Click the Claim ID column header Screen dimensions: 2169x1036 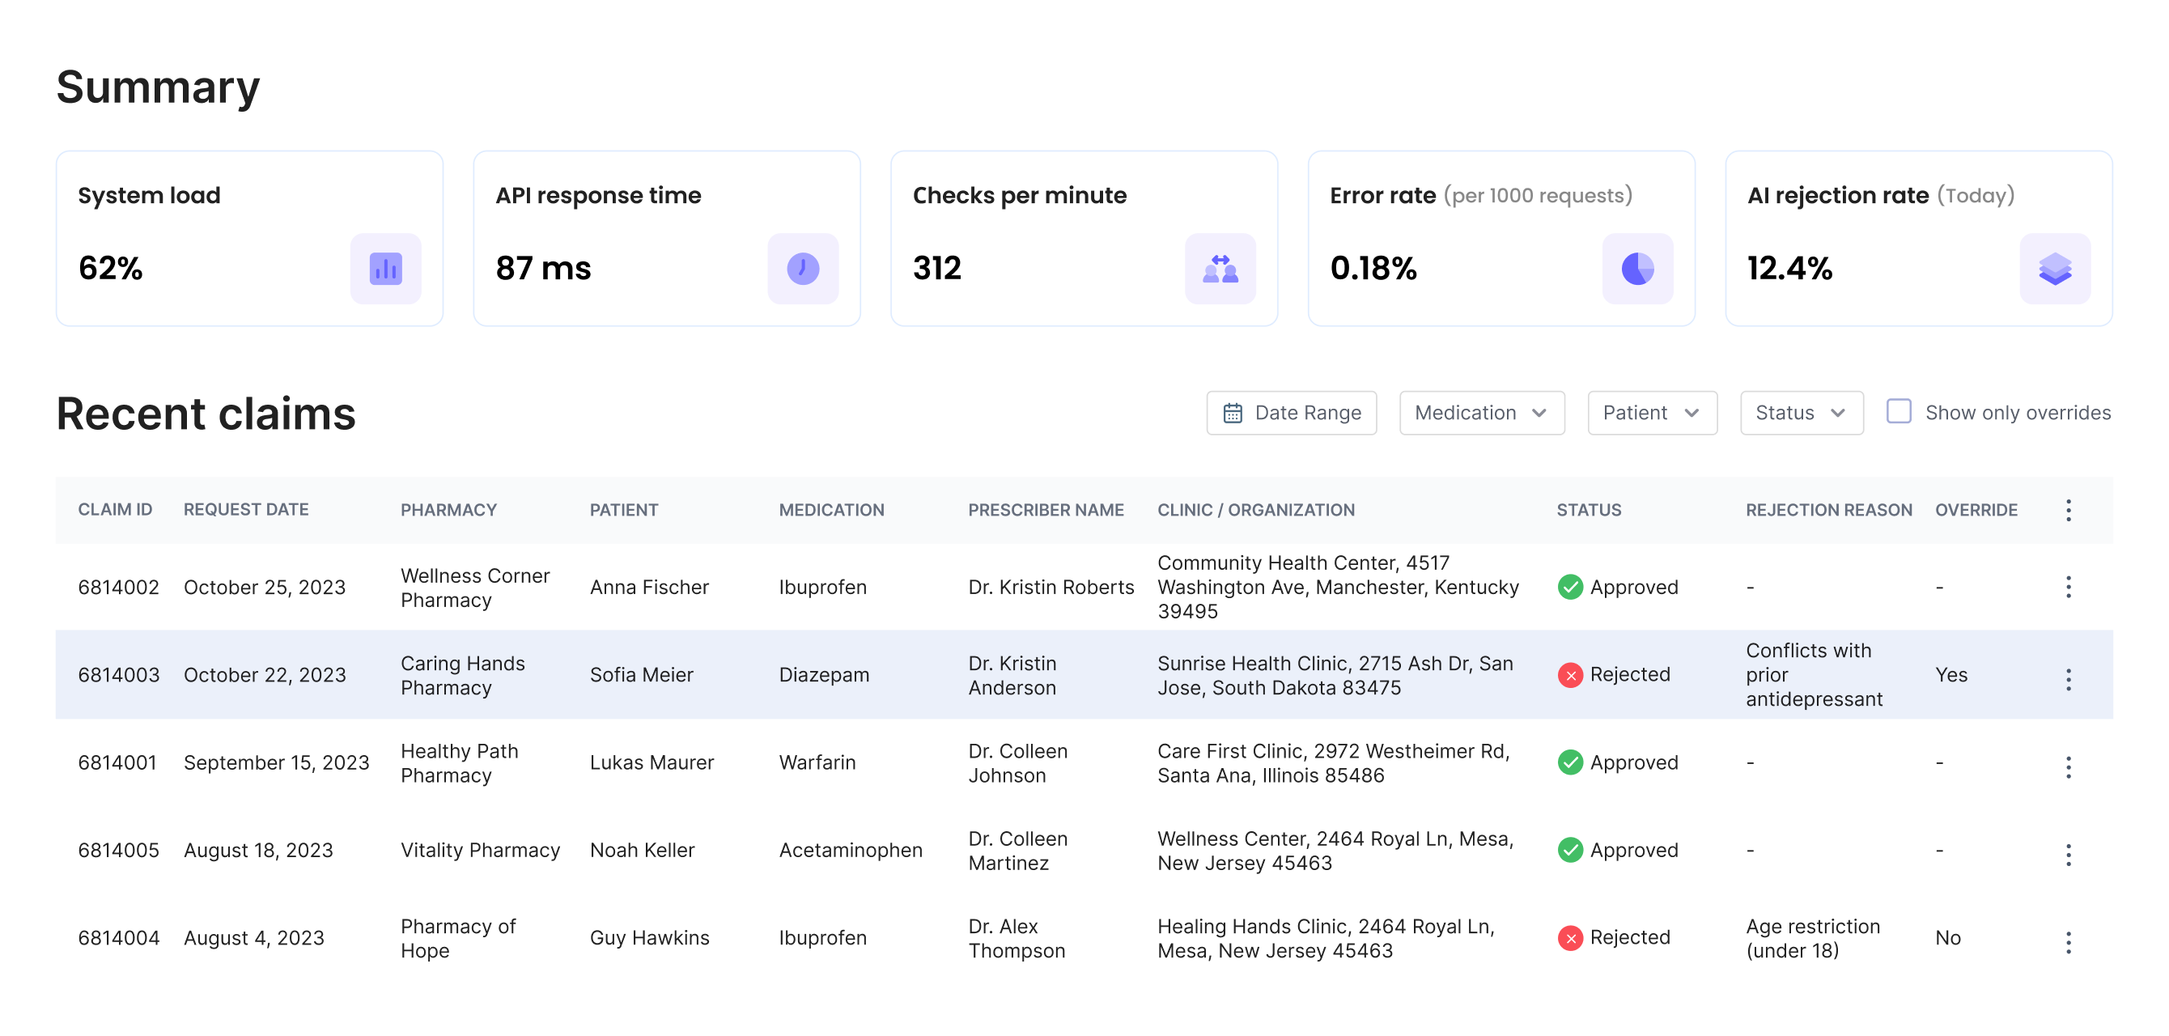[x=116, y=510]
